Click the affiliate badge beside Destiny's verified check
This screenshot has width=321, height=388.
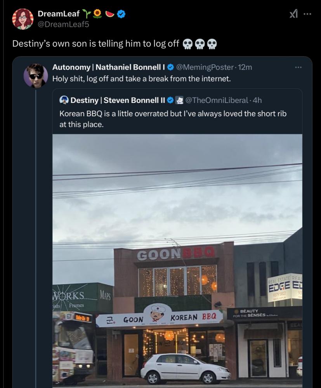(x=179, y=100)
